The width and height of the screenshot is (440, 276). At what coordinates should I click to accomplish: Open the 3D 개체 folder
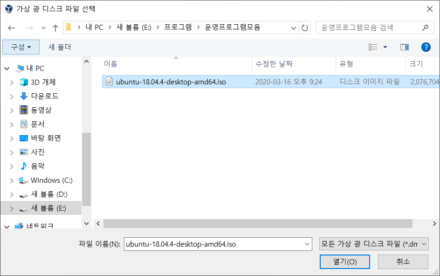[x=43, y=82]
